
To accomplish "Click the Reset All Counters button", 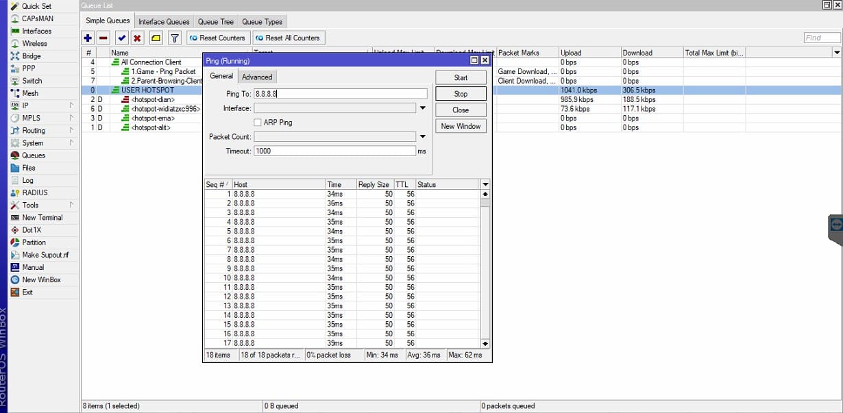I will coord(288,38).
